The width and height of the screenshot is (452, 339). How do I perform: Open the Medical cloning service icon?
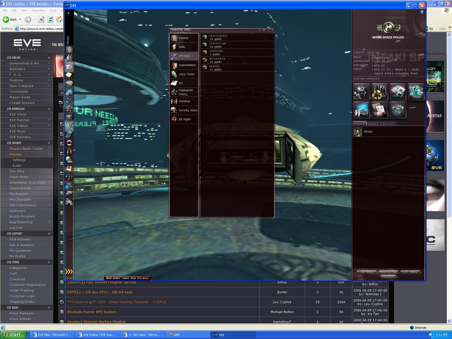[362, 110]
